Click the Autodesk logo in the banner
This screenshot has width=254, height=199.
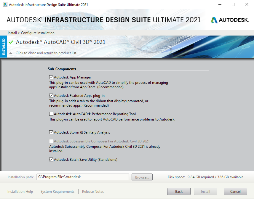point(230,20)
